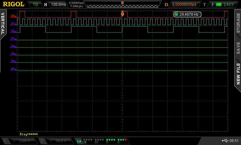Select the D4 channel label

click(13, 46)
